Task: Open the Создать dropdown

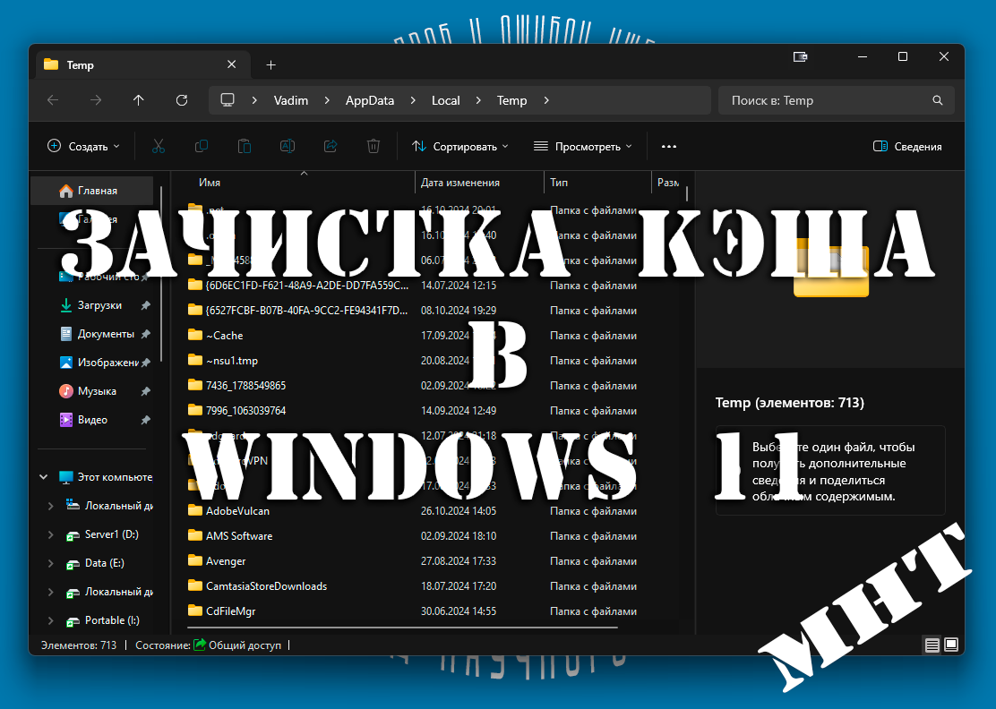Action: tap(83, 147)
